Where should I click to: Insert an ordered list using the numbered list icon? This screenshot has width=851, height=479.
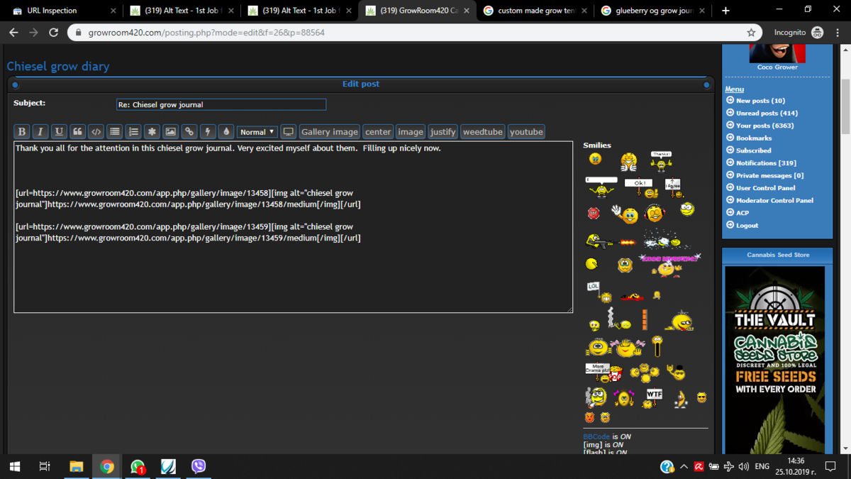tap(133, 132)
